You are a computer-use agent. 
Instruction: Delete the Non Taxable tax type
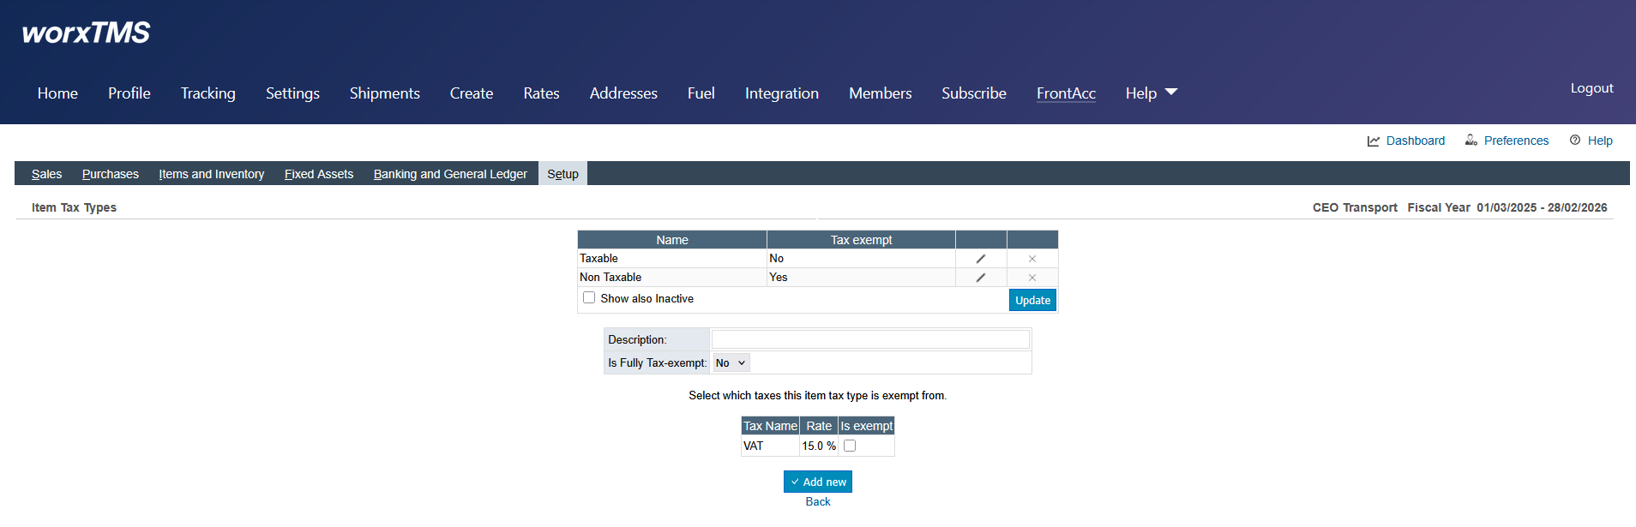pyautogui.click(x=1032, y=278)
